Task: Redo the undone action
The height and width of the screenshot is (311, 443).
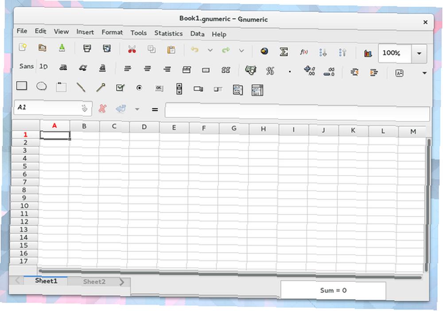Action: point(226,50)
